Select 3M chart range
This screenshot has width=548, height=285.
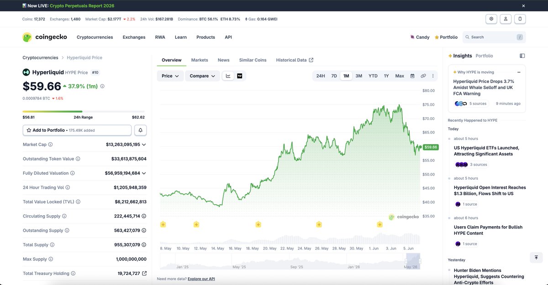tap(359, 76)
